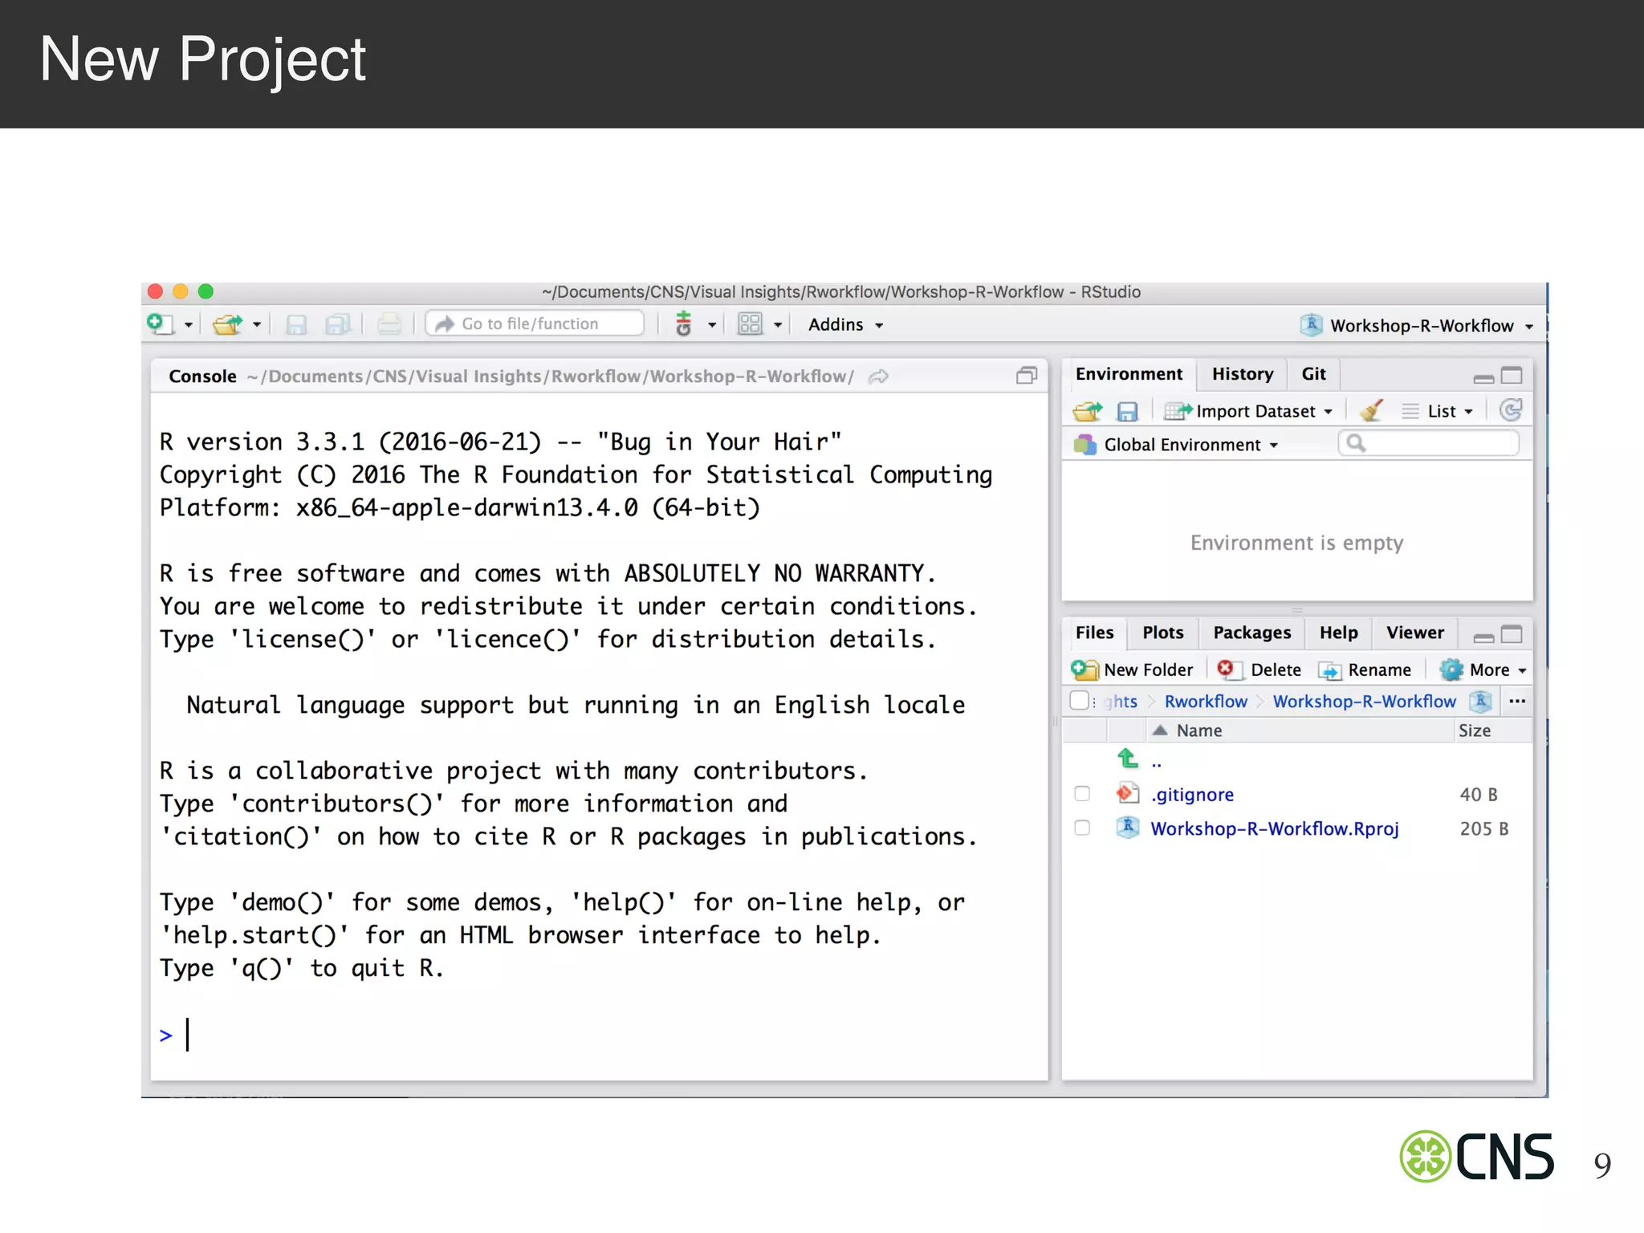Switch to the Packages tab
This screenshot has width=1644, height=1233.
coord(1251,633)
